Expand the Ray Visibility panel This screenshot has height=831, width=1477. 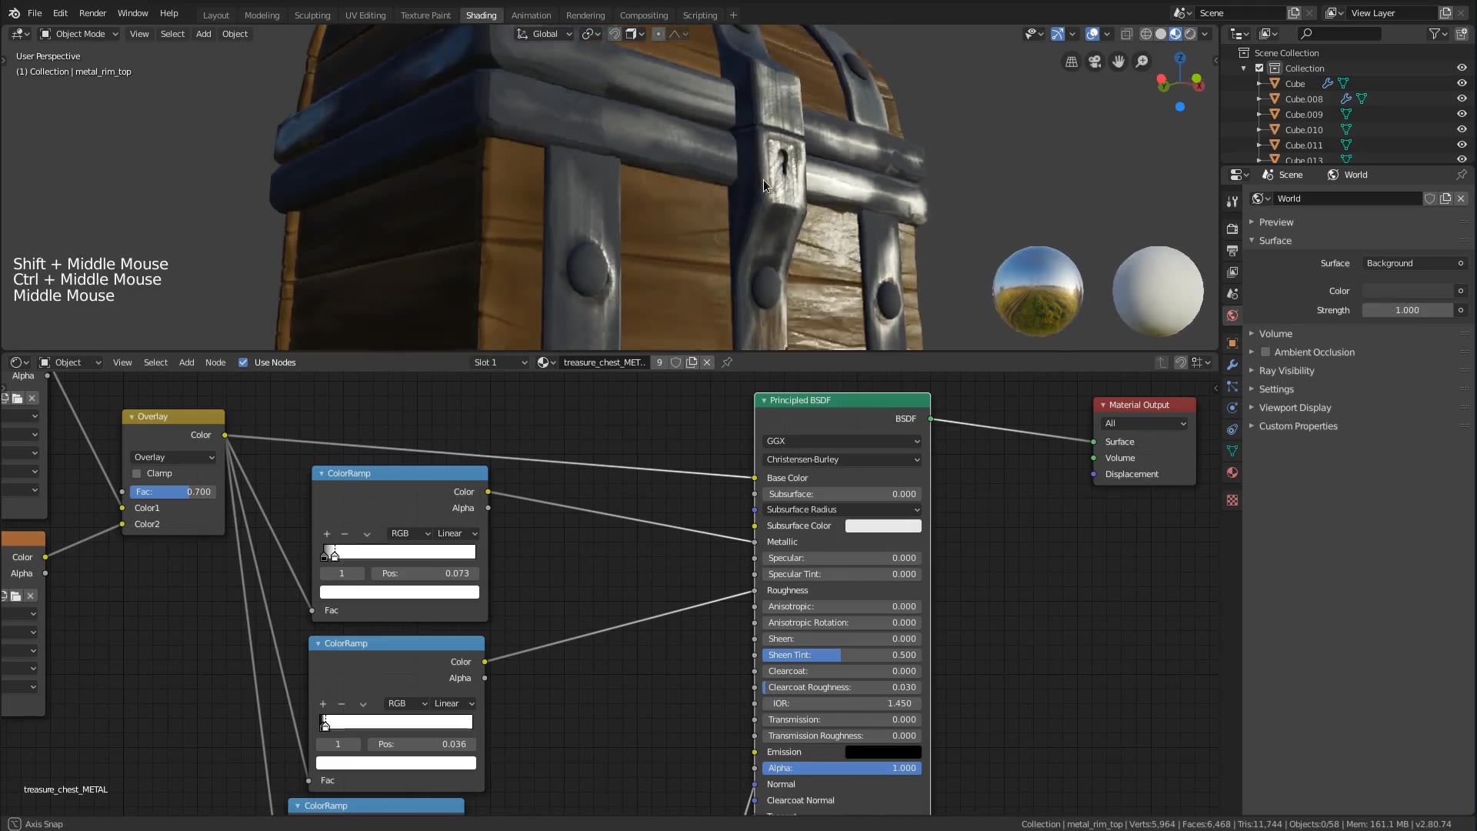(x=1286, y=371)
